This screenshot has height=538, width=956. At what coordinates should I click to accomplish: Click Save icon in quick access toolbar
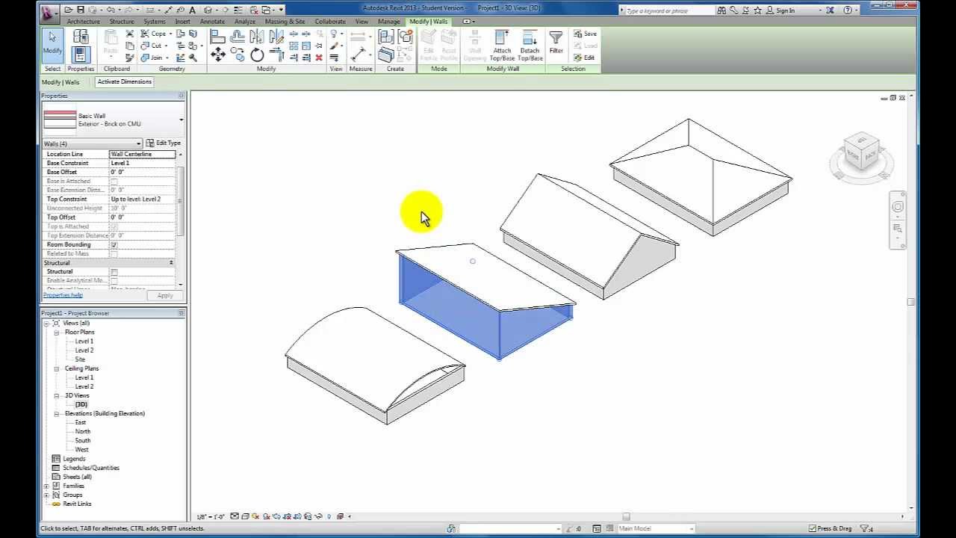pyautogui.click(x=81, y=10)
